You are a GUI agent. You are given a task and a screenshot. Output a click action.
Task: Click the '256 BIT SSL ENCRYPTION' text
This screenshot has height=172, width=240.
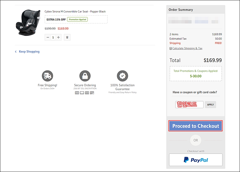tap(85, 88)
